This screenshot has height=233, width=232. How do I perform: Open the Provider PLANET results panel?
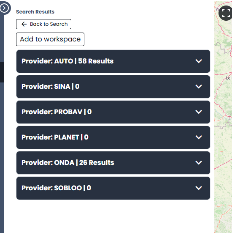(x=113, y=137)
